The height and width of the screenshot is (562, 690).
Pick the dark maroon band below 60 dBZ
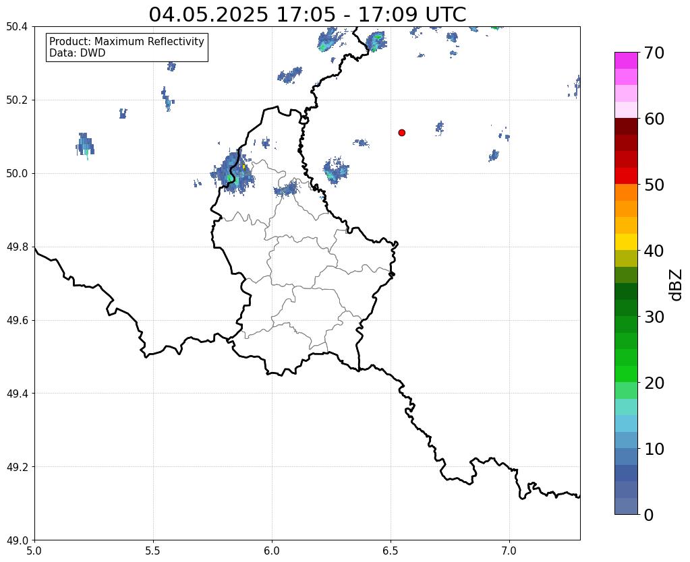(x=626, y=127)
